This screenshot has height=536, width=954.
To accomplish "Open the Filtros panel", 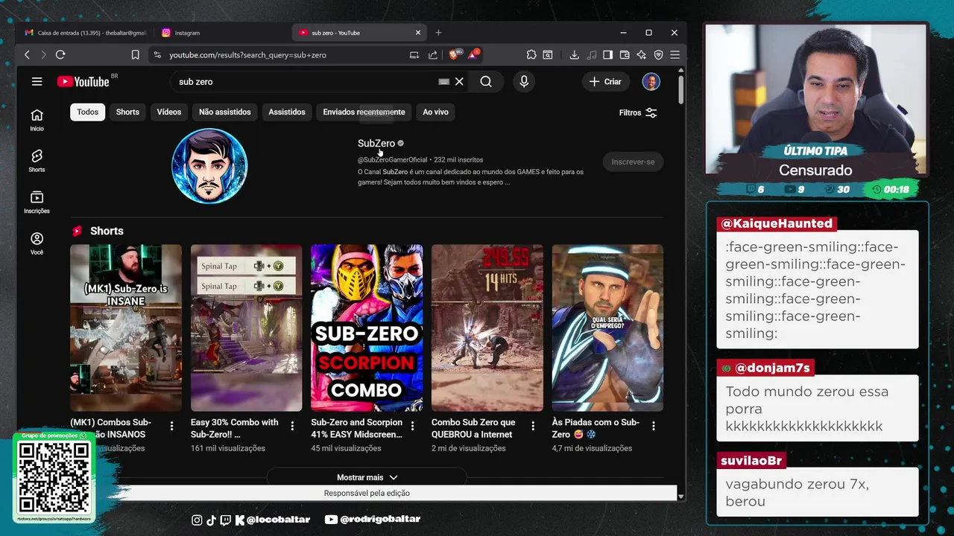I will click(x=638, y=112).
